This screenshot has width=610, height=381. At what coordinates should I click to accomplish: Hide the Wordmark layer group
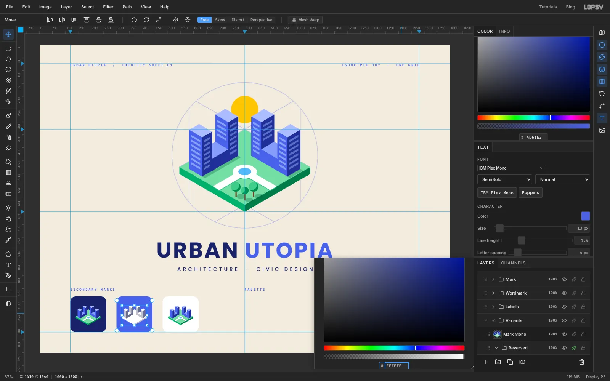click(564, 293)
